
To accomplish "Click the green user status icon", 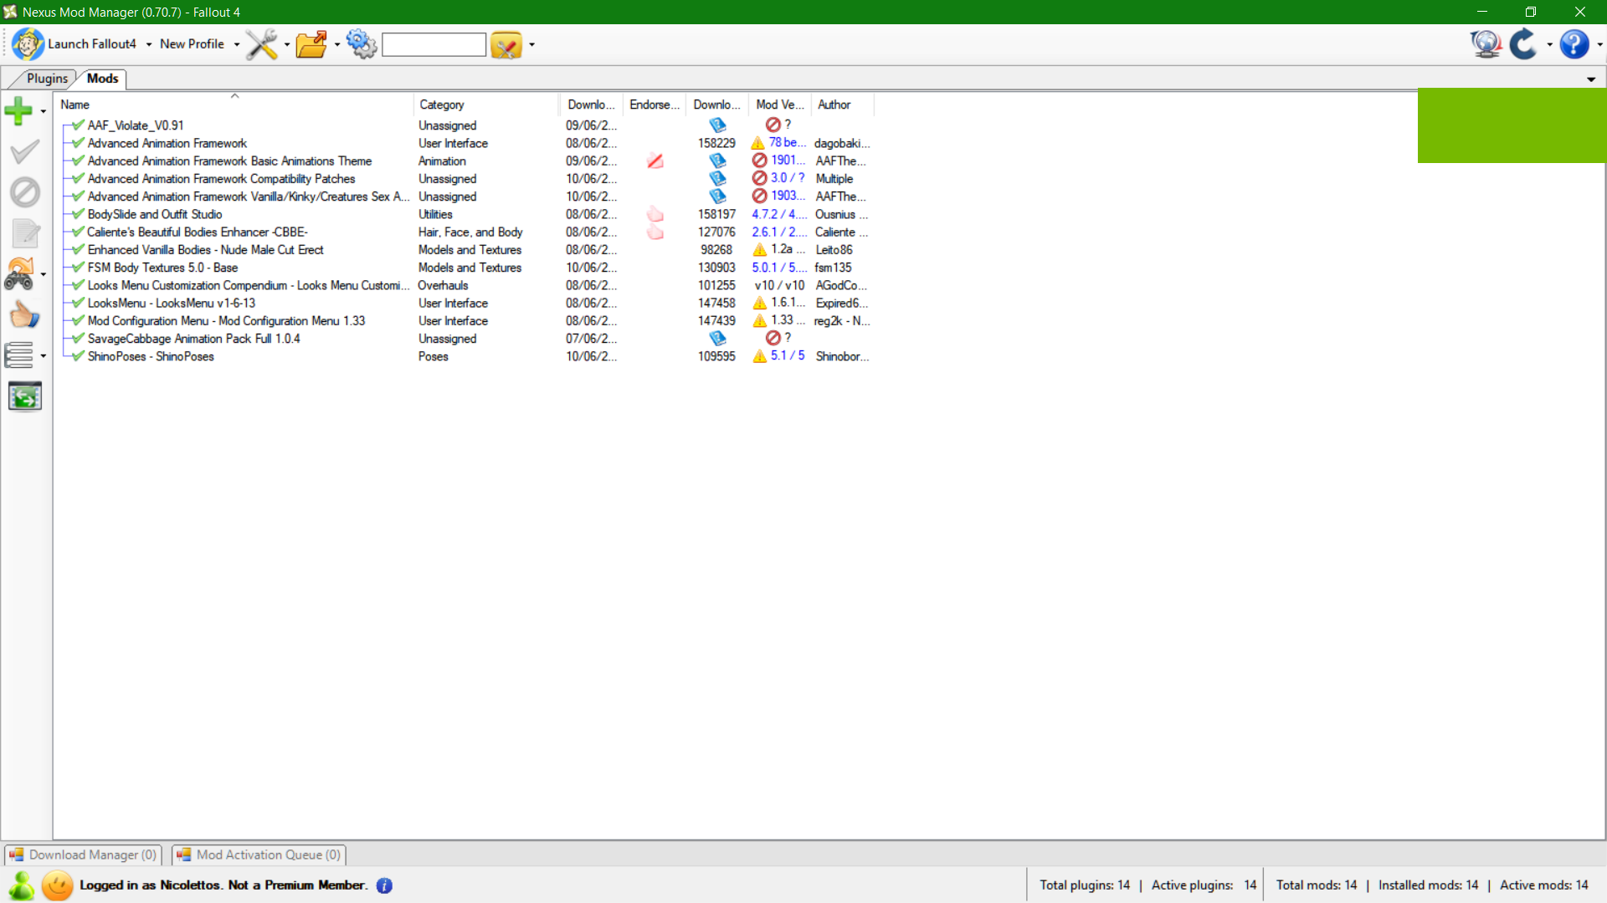I will click(x=22, y=885).
